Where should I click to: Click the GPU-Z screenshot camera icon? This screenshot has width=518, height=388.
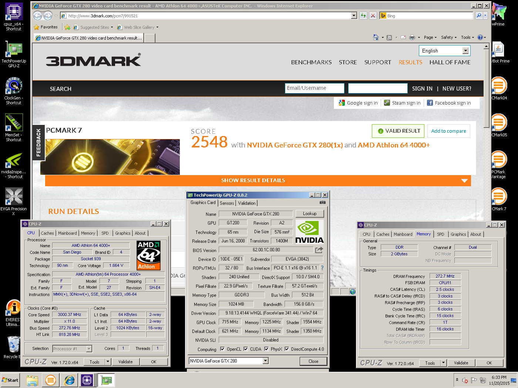[323, 202]
